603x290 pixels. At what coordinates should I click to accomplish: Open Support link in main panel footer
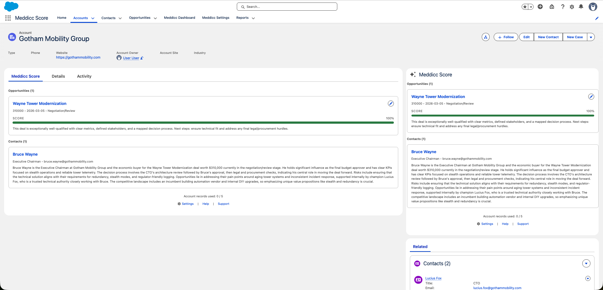click(224, 204)
